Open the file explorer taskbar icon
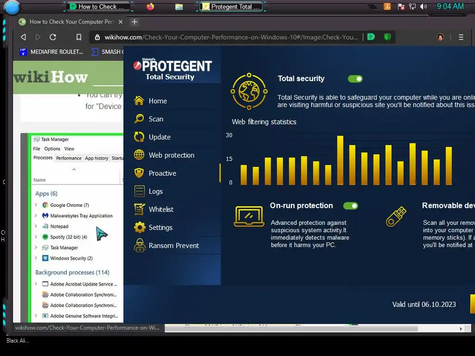 click(179, 6)
